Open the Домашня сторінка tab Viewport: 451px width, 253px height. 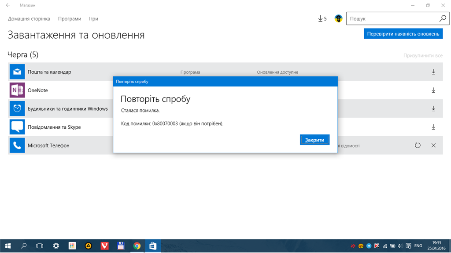tap(29, 19)
